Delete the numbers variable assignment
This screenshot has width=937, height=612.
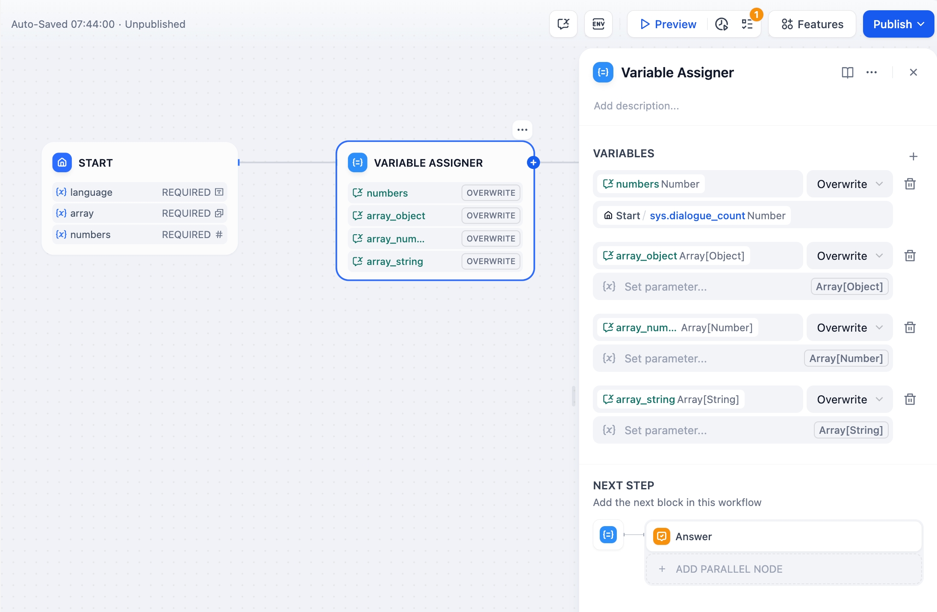click(x=910, y=184)
